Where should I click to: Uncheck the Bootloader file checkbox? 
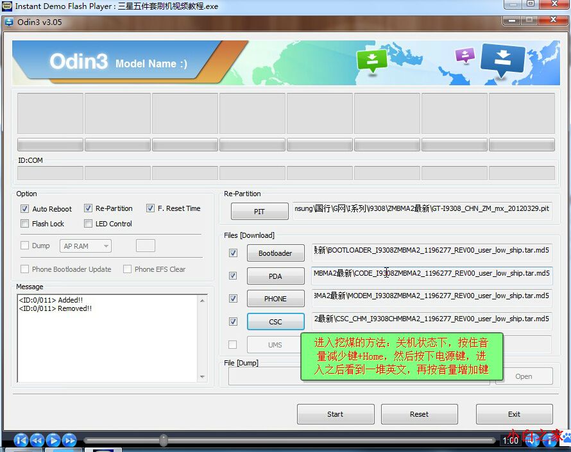pyautogui.click(x=233, y=253)
